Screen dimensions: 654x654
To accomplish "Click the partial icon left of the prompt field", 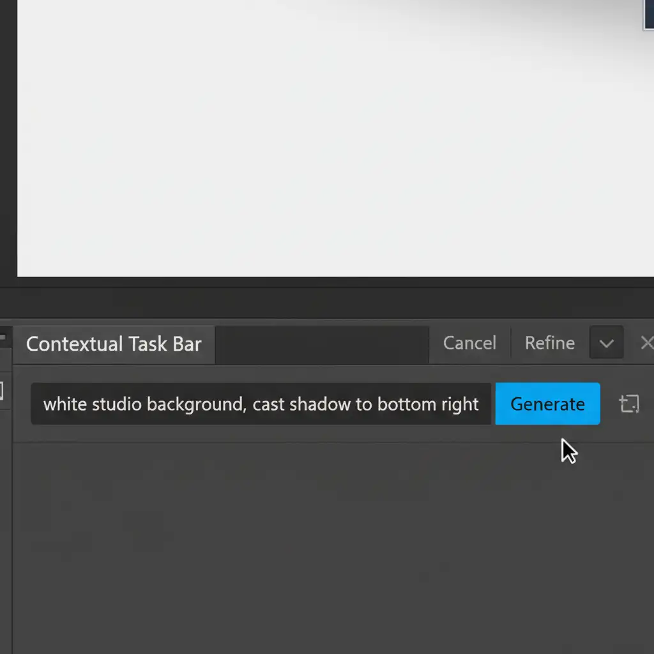I will (x=2, y=391).
